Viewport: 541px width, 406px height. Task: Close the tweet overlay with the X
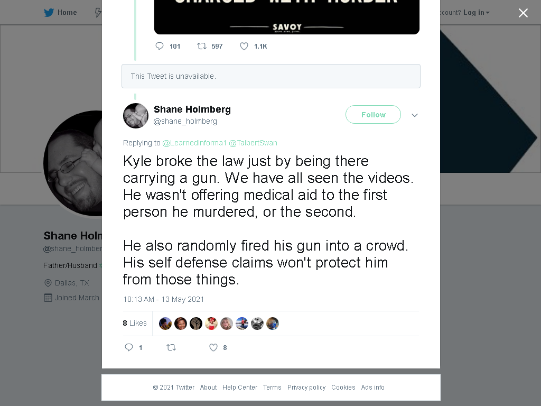tap(523, 13)
